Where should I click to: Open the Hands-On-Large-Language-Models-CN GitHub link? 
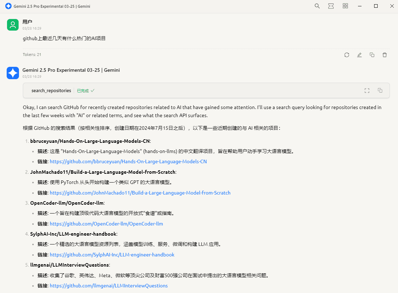pyautogui.click(x=128, y=161)
